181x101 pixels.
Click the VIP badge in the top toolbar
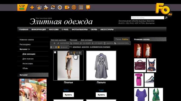pyautogui.click(x=22, y=8)
